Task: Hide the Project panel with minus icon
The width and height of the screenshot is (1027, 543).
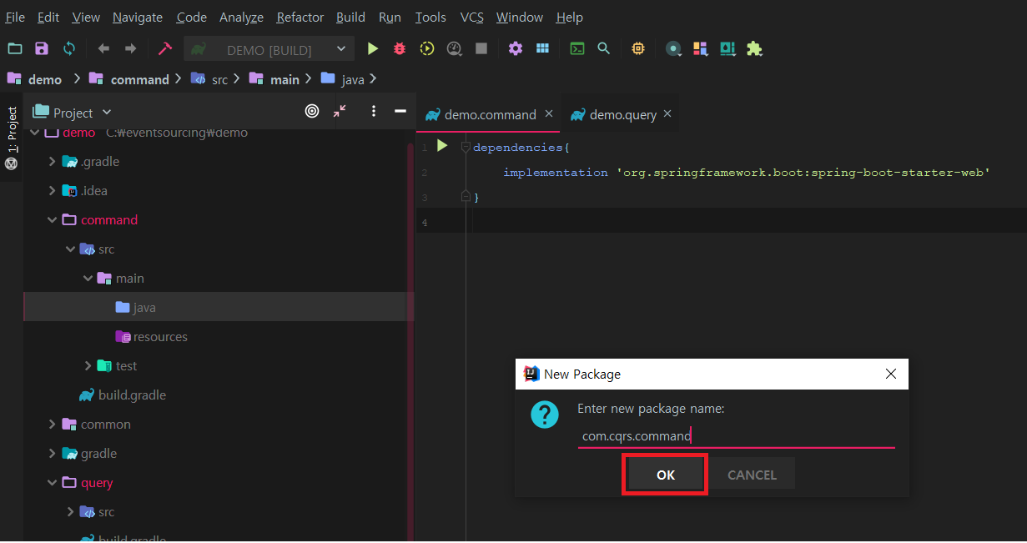Action: [x=400, y=111]
